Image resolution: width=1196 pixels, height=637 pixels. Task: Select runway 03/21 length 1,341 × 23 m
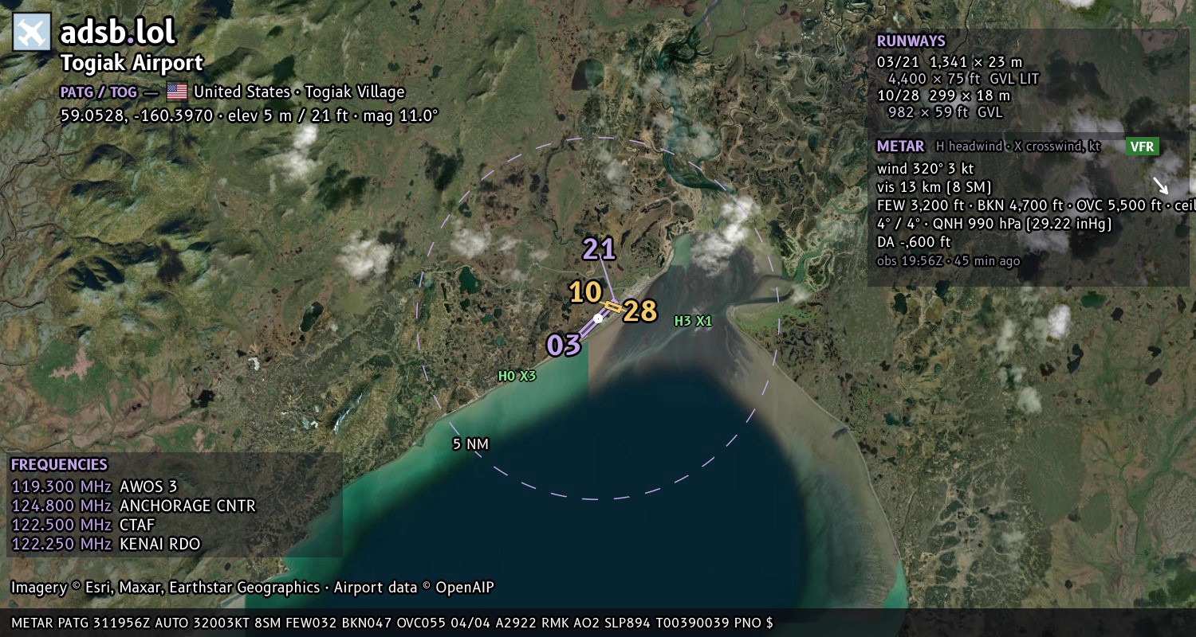[950, 61]
